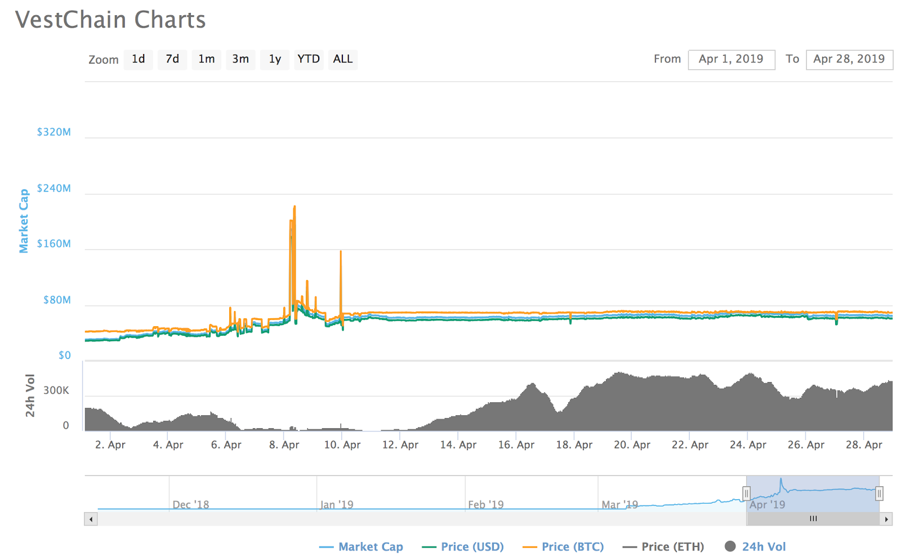Viewport: 901px width, 560px height.
Task: Click the $80M axis label
Action: (x=57, y=300)
